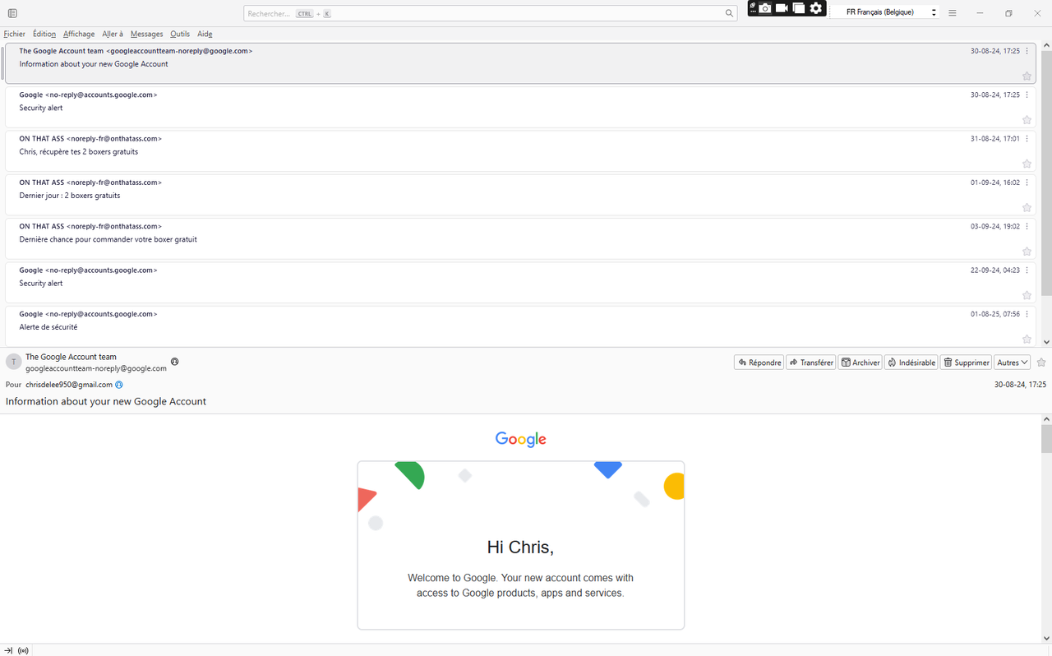Click the Supprimer button
The width and height of the screenshot is (1052, 656).
(966, 363)
